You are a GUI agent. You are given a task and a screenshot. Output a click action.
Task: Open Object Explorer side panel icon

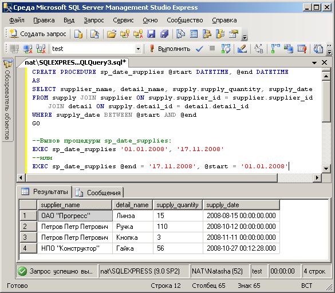(x=8, y=64)
